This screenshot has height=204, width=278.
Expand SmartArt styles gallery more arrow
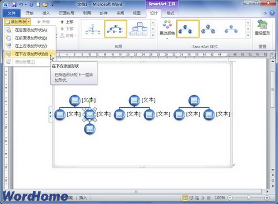tap(248, 35)
